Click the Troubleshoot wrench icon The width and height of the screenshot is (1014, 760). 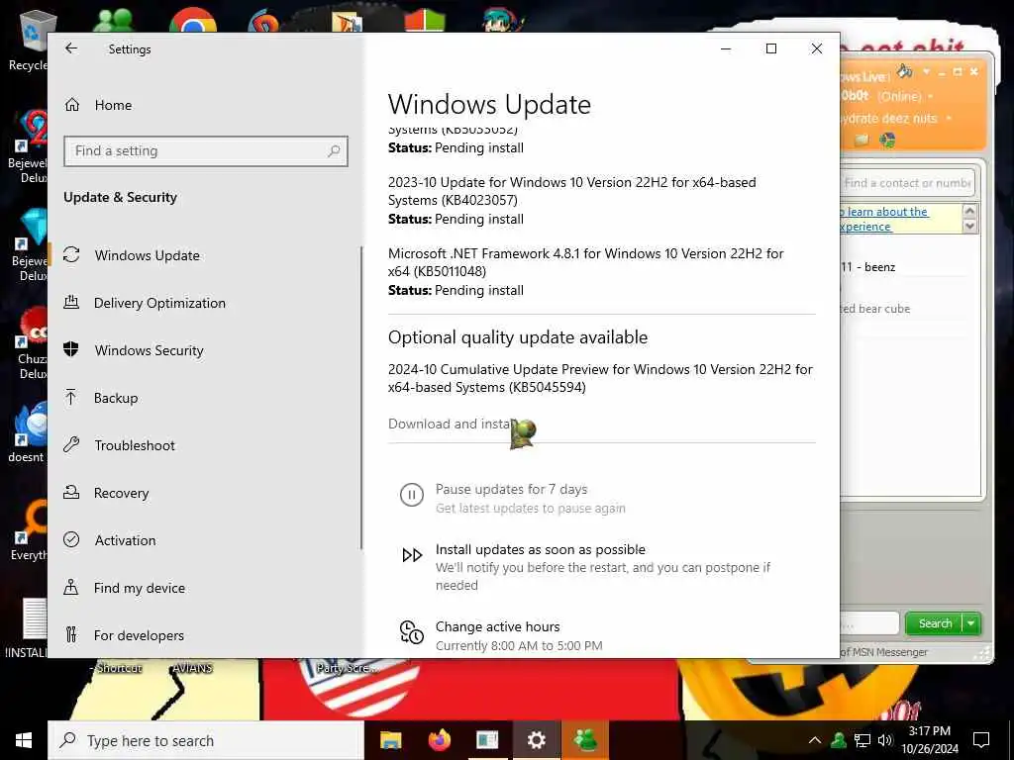pos(71,444)
